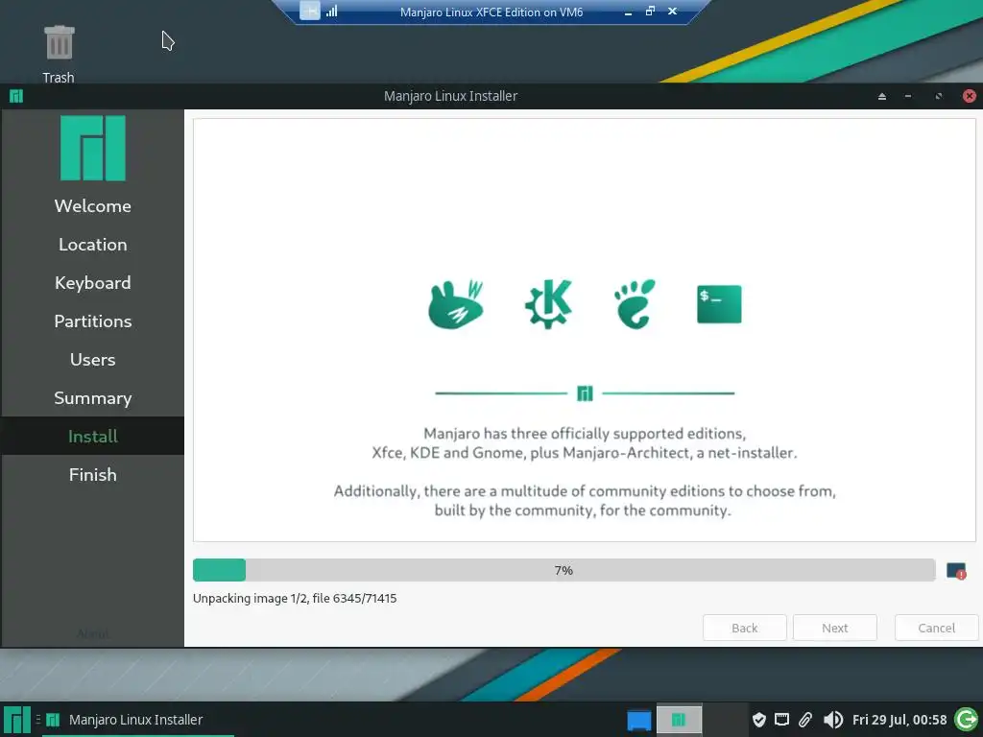Viewport: 983px width, 737px height.
Task: Click the 'built by the community' text line
Action: click(583, 511)
